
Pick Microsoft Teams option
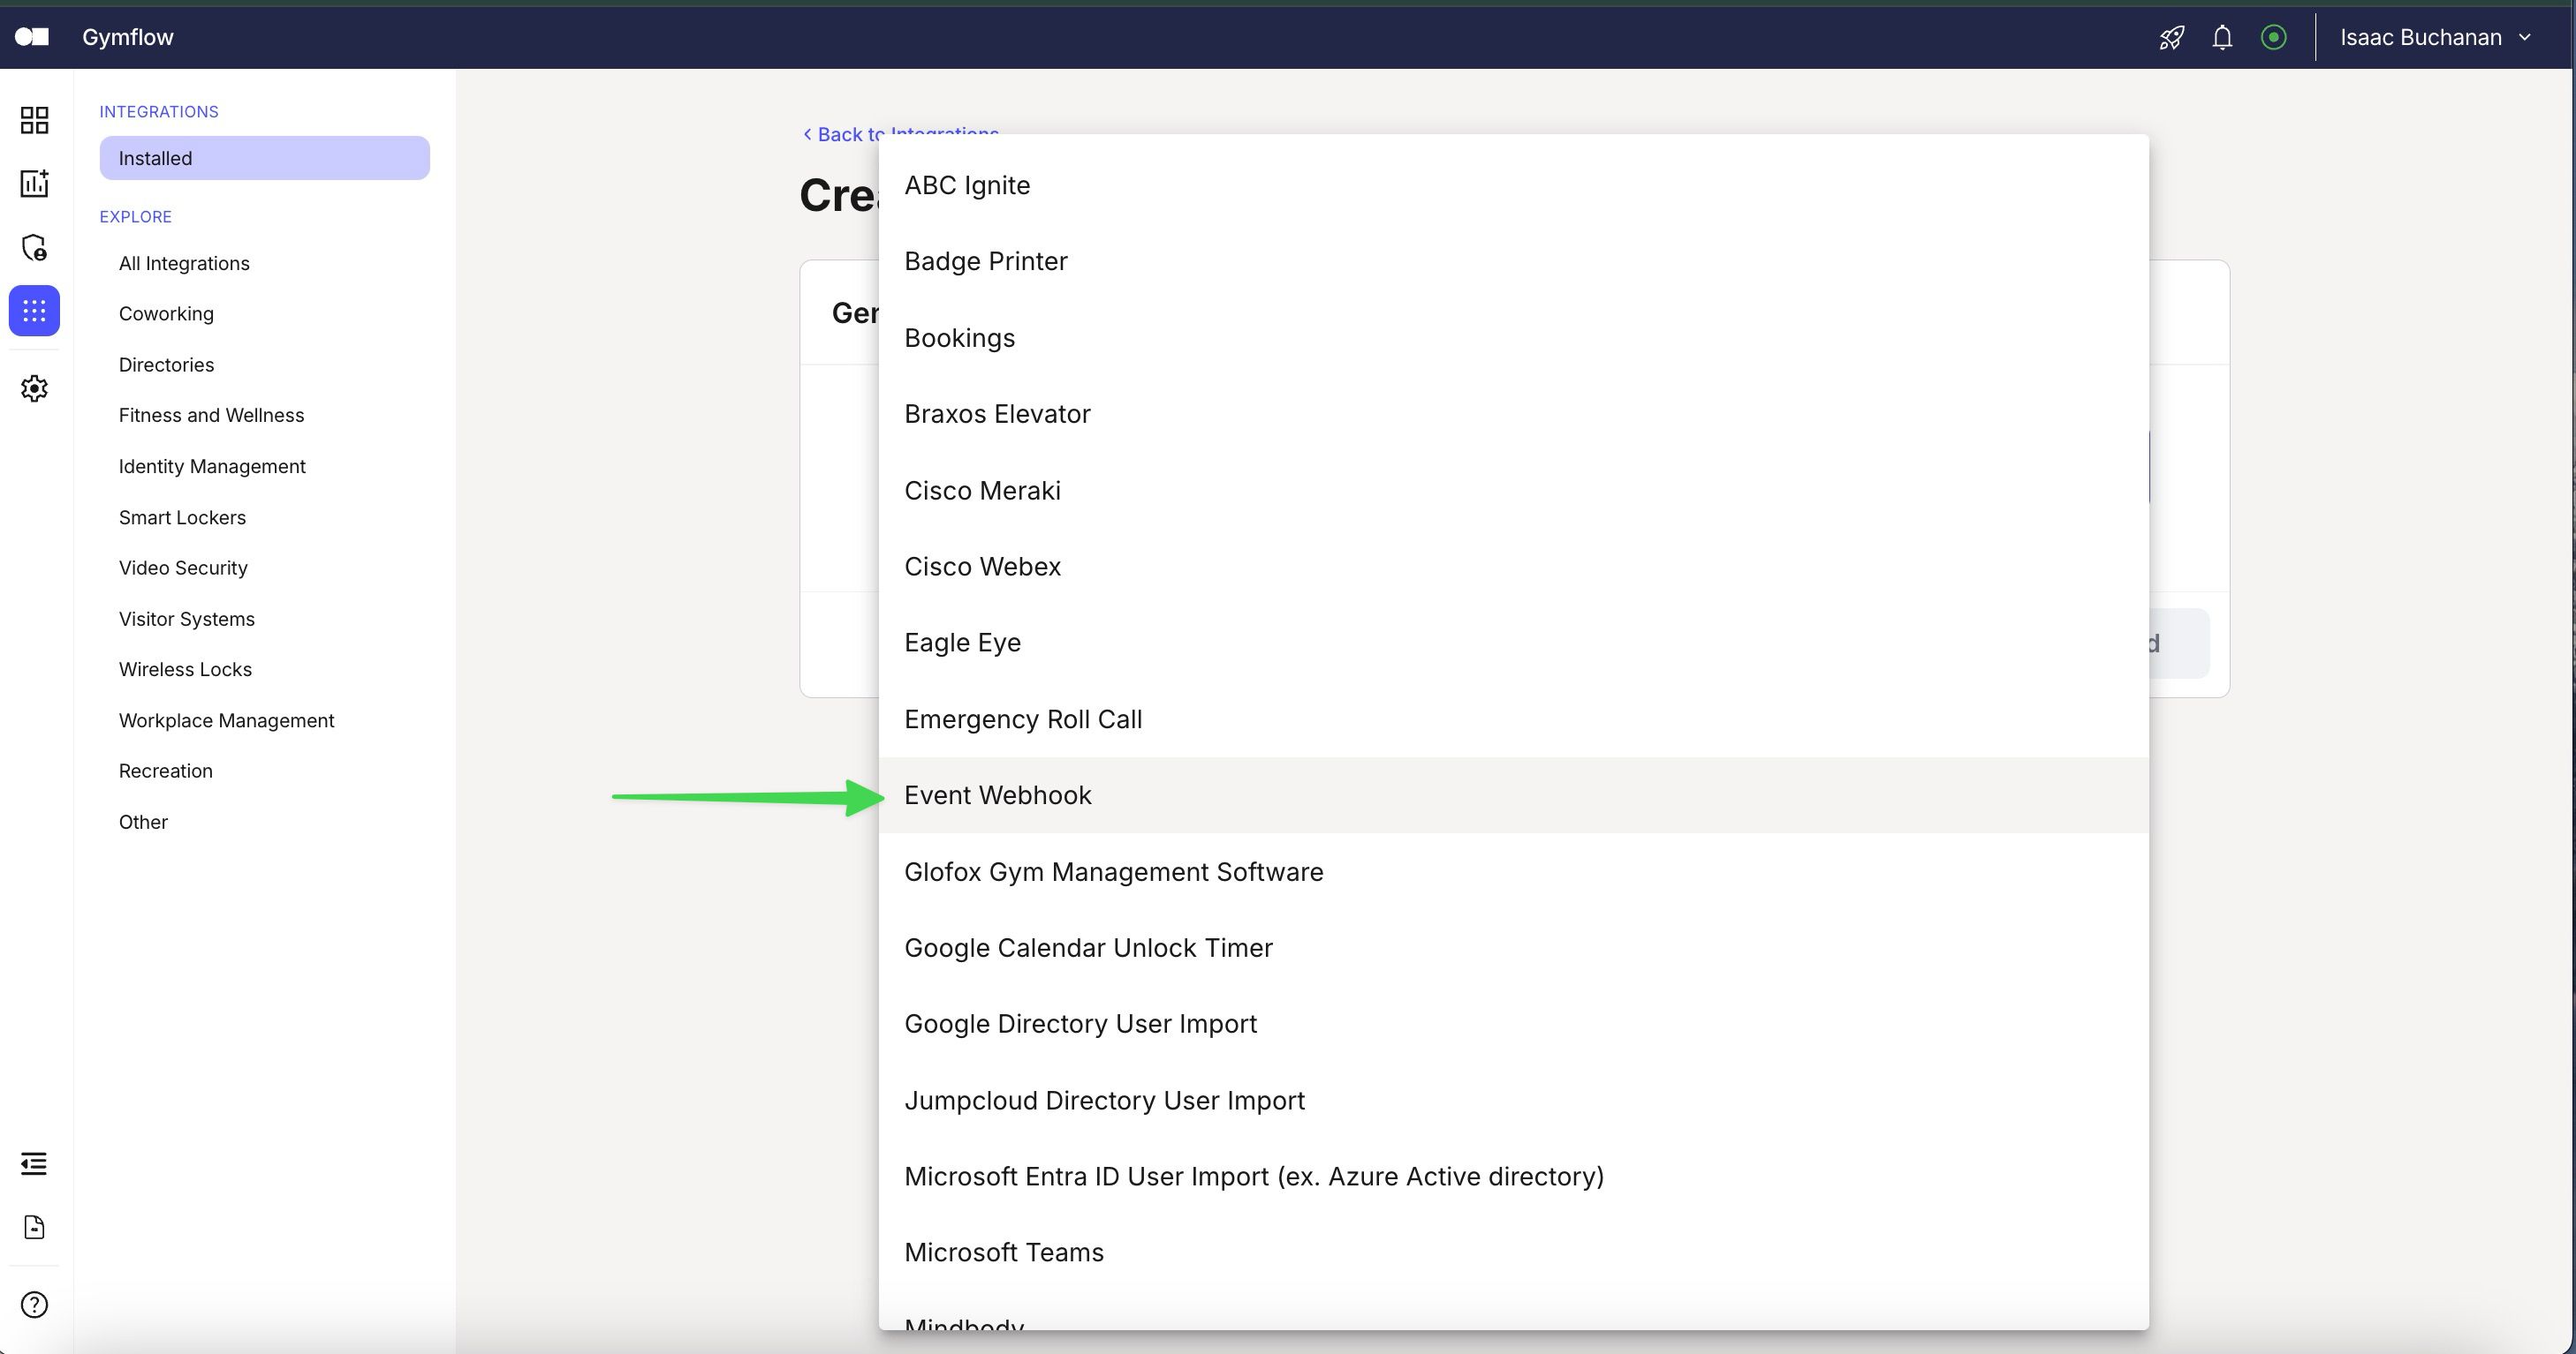pos(1513,1253)
